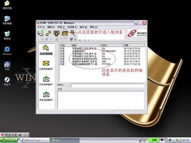
Task: Open the SMS envelope toolbar icon
Action: click(65, 33)
